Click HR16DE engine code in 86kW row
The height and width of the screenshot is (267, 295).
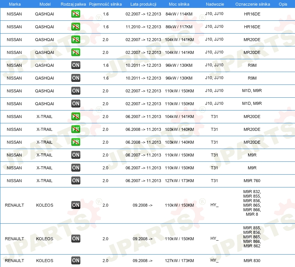coord(252,27)
